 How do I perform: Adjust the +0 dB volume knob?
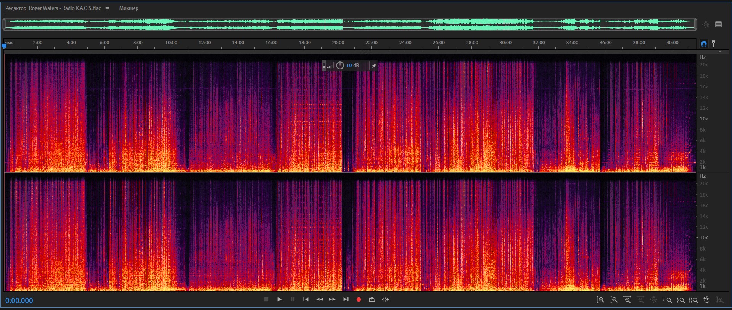click(x=340, y=66)
